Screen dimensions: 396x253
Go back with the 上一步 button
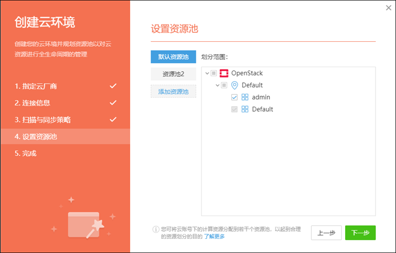click(x=326, y=233)
